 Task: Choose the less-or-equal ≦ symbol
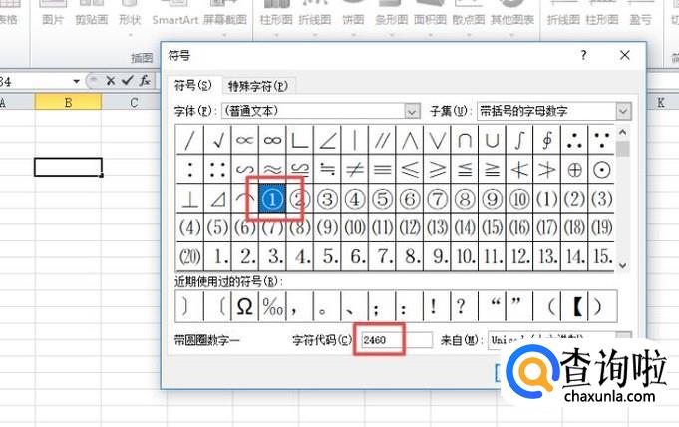click(465, 169)
